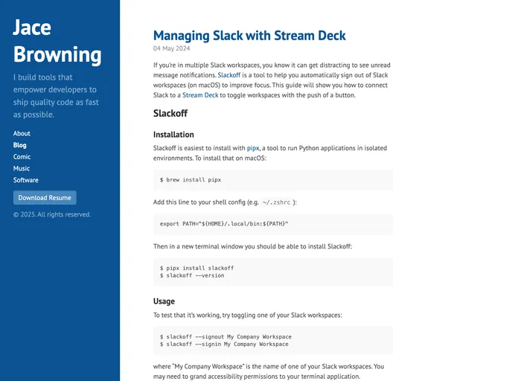Screen dimensions: 512x381
Task: Click the export PATH code line
Action: (224, 224)
